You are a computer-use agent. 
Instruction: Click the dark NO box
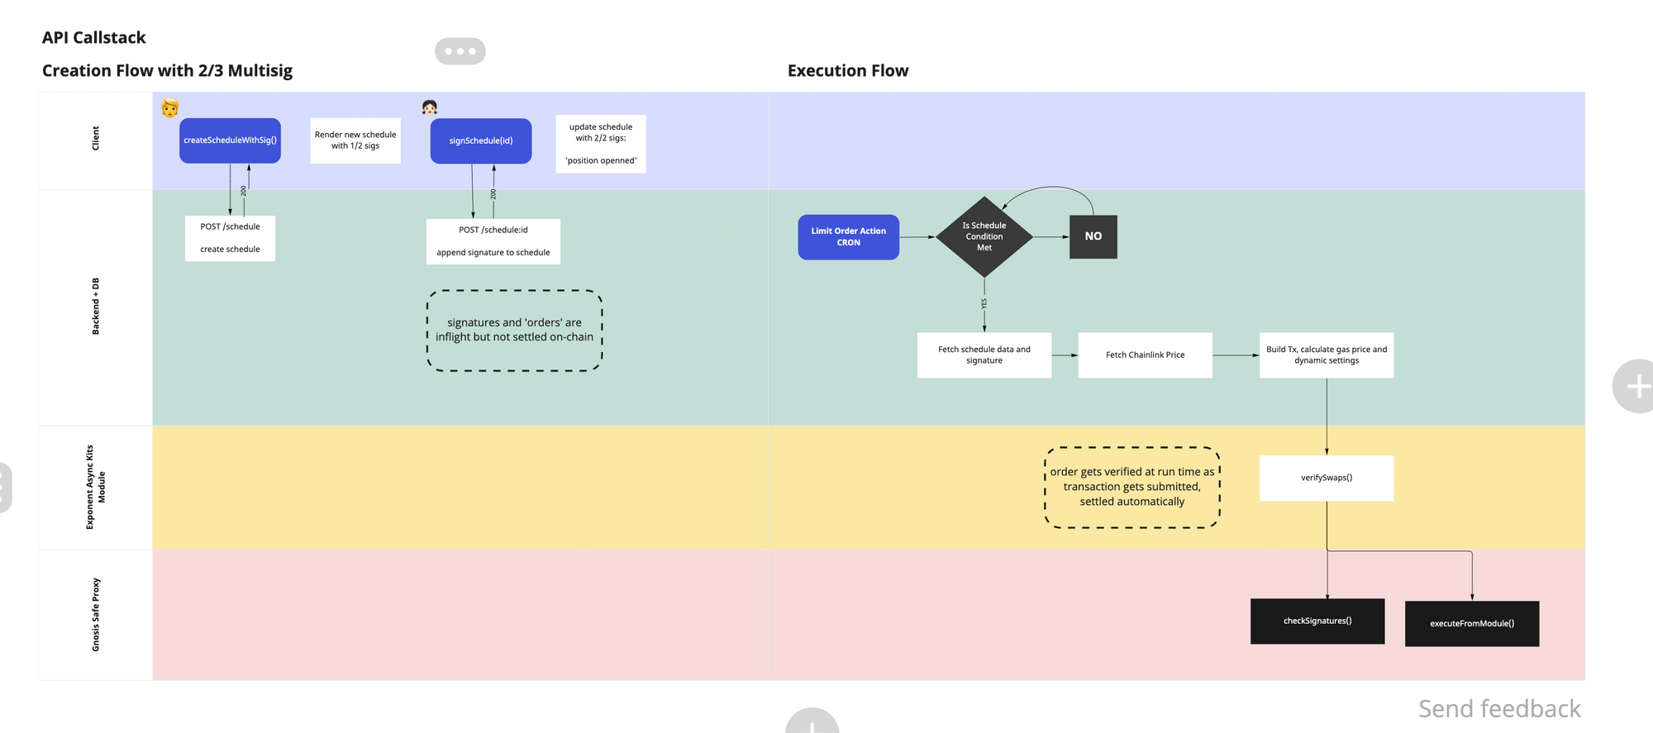tap(1093, 237)
